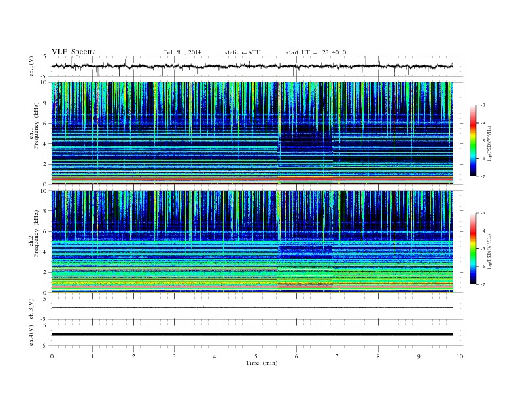The height and width of the screenshot is (400, 518).
Task: Click the "VLF Spectra" plot title
Action: coord(74,52)
